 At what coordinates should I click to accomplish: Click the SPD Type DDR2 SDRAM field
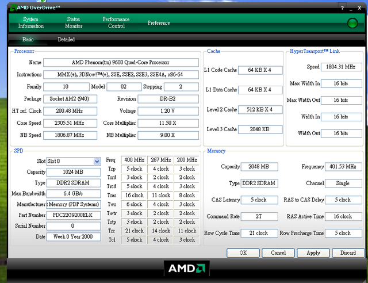(74, 183)
